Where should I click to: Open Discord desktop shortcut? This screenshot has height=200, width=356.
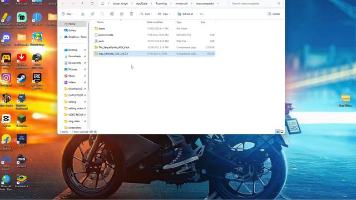click(6, 39)
